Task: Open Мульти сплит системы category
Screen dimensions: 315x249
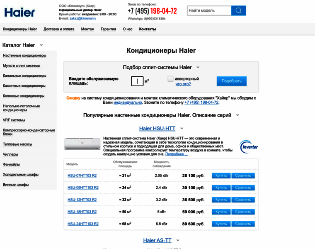Action: [x=22, y=66]
